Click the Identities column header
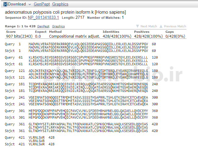The height and width of the screenshot is (152, 198). click(x=111, y=32)
